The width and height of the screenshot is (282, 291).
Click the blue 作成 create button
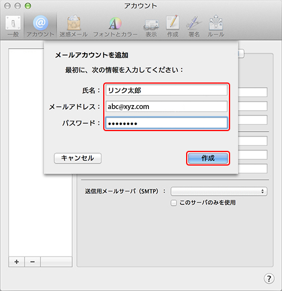[208, 158]
